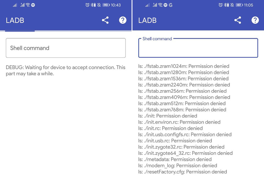Click the help question mark icon
Screen dimensions: 264x176
pyautogui.click(x=123, y=20)
